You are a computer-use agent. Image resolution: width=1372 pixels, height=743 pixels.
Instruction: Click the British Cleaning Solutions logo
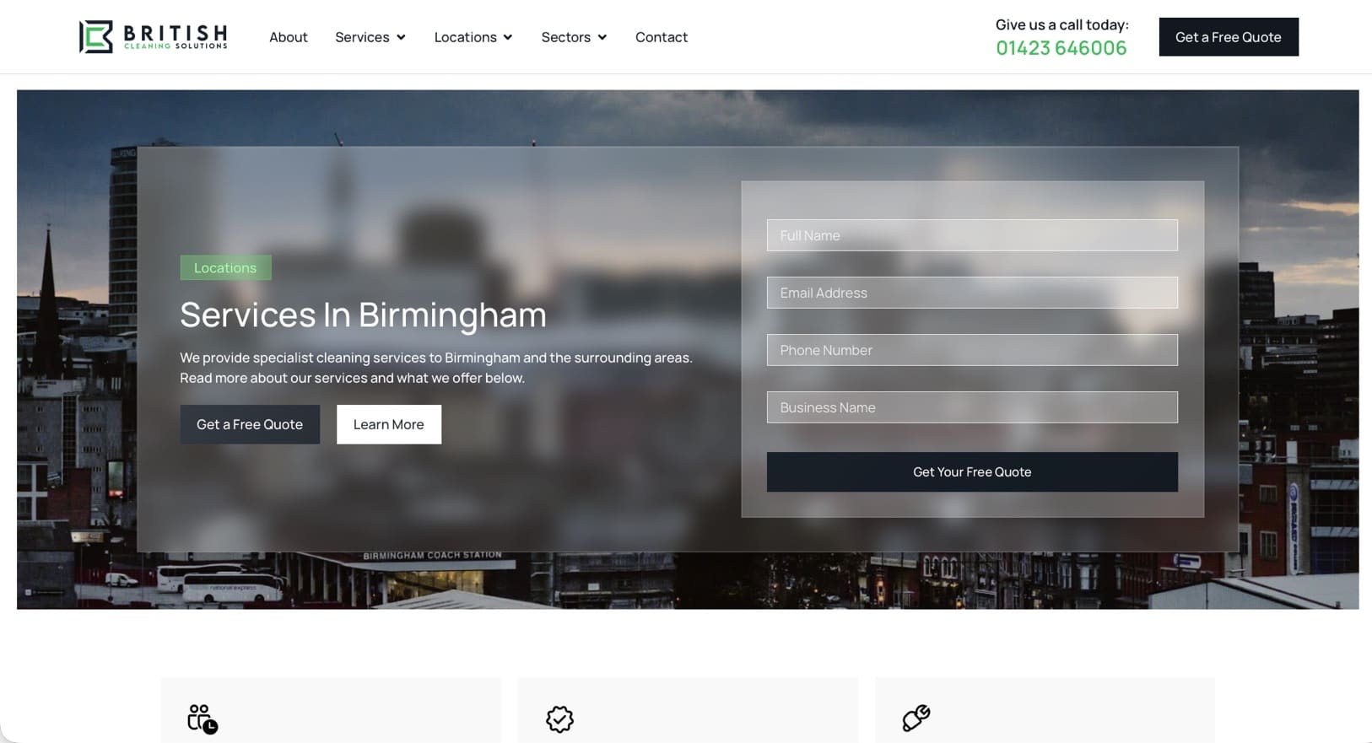[153, 36]
